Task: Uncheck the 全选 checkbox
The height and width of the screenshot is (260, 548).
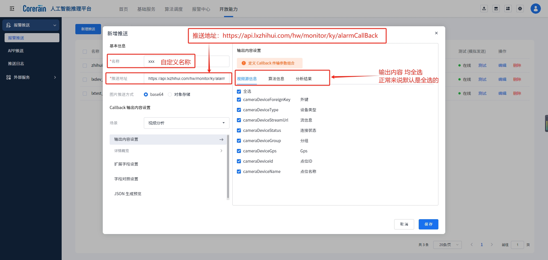Action: click(x=239, y=92)
